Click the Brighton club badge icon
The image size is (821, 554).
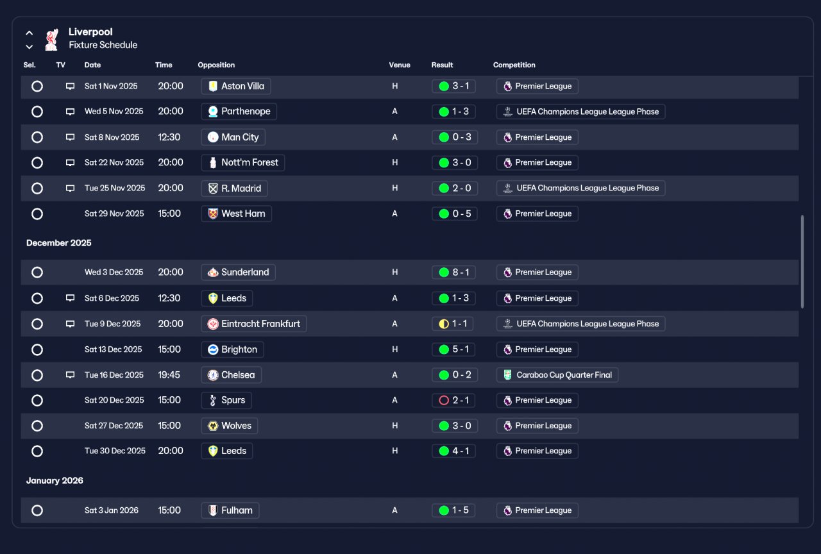coord(213,349)
